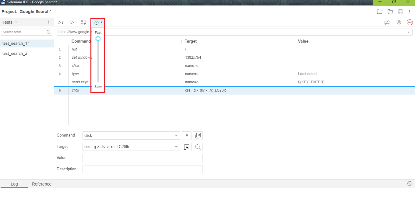
Task: Select test_search_2 in test list
Action: click(15, 54)
